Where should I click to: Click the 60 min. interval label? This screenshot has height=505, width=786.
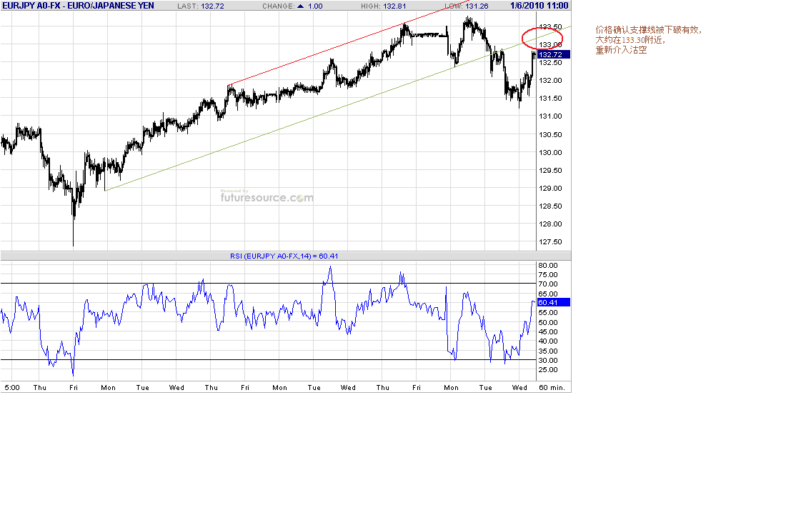click(x=552, y=387)
